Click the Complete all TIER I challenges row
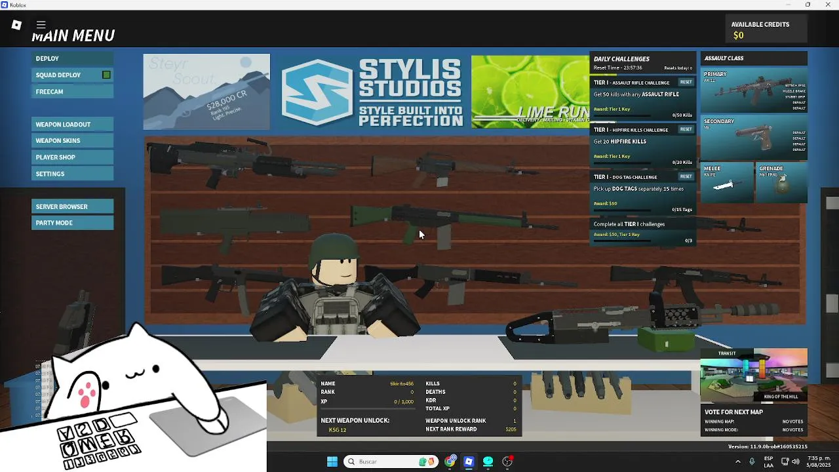Image resolution: width=839 pixels, height=472 pixels. [642, 232]
